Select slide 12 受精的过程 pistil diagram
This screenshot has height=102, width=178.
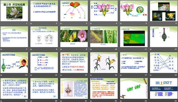pos(164,37)
